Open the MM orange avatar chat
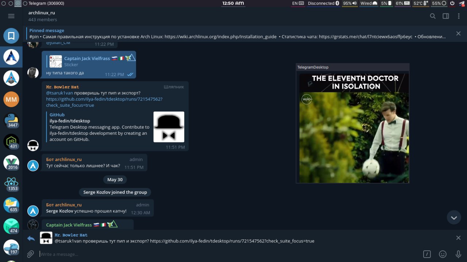 [x=11, y=99]
